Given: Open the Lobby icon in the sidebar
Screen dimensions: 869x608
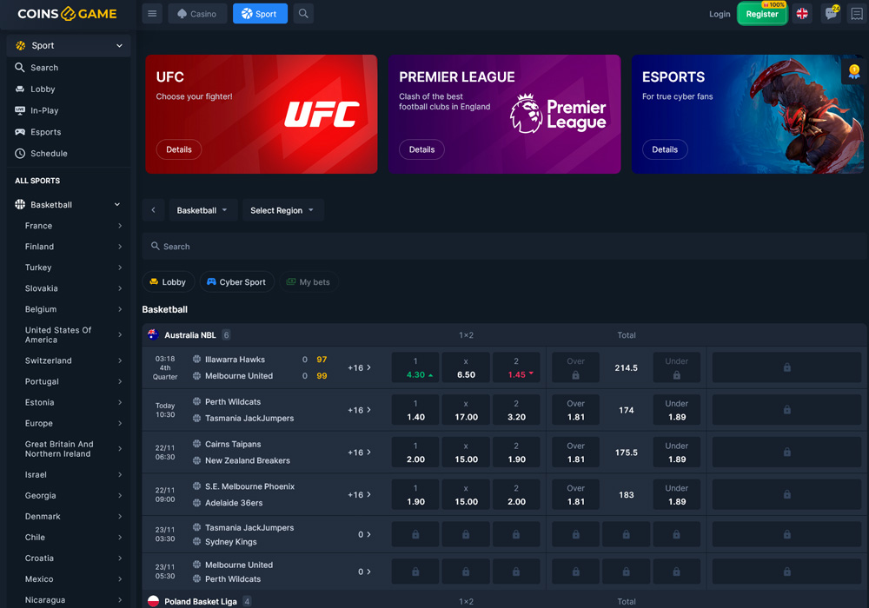Looking at the screenshot, I should coord(19,89).
